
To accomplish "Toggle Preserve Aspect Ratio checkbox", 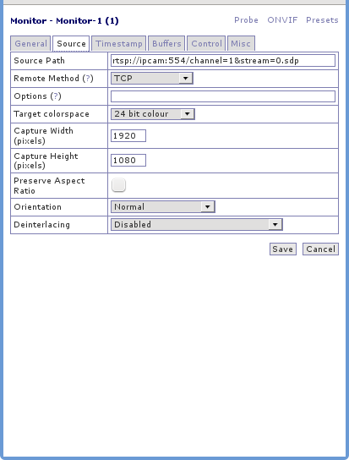I will click(x=119, y=185).
